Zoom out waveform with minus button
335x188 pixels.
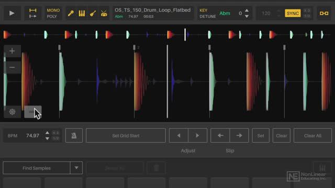tap(12, 67)
